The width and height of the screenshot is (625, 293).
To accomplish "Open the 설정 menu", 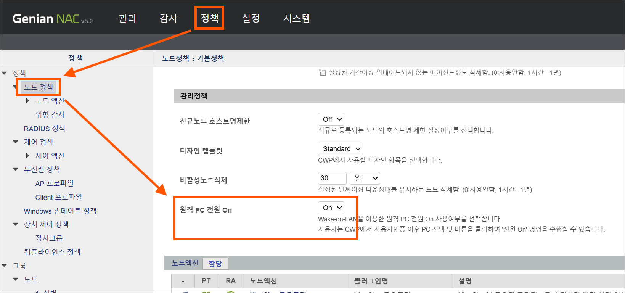I will (x=251, y=18).
